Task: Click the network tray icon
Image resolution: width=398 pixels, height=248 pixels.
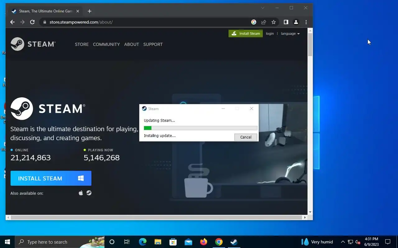Action: [x=350, y=242]
